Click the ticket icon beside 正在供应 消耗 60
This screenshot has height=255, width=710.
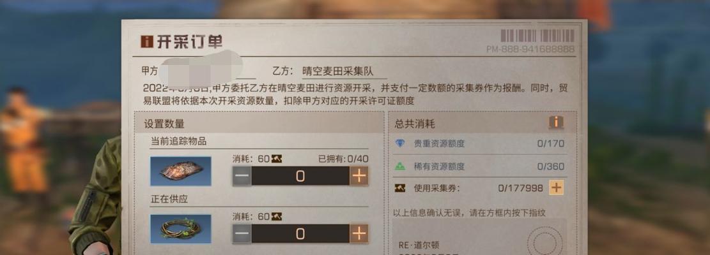(277, 217)
